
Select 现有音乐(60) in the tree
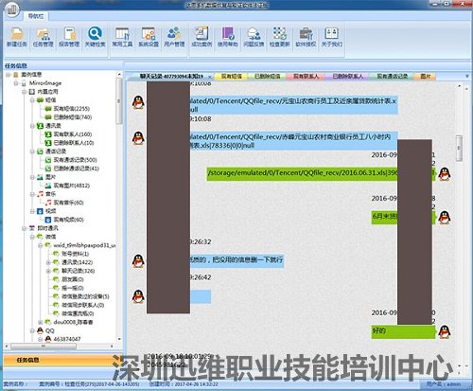pos(69,203)
